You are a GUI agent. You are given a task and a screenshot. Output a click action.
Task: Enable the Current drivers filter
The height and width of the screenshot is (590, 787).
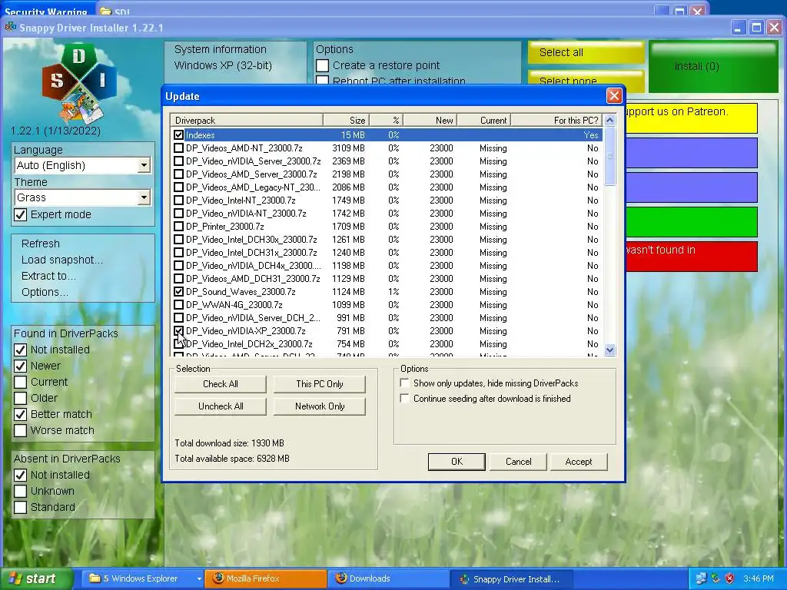(x=21, y=383)
